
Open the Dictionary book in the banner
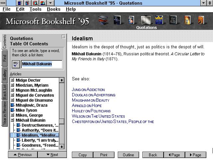point(117,20)
